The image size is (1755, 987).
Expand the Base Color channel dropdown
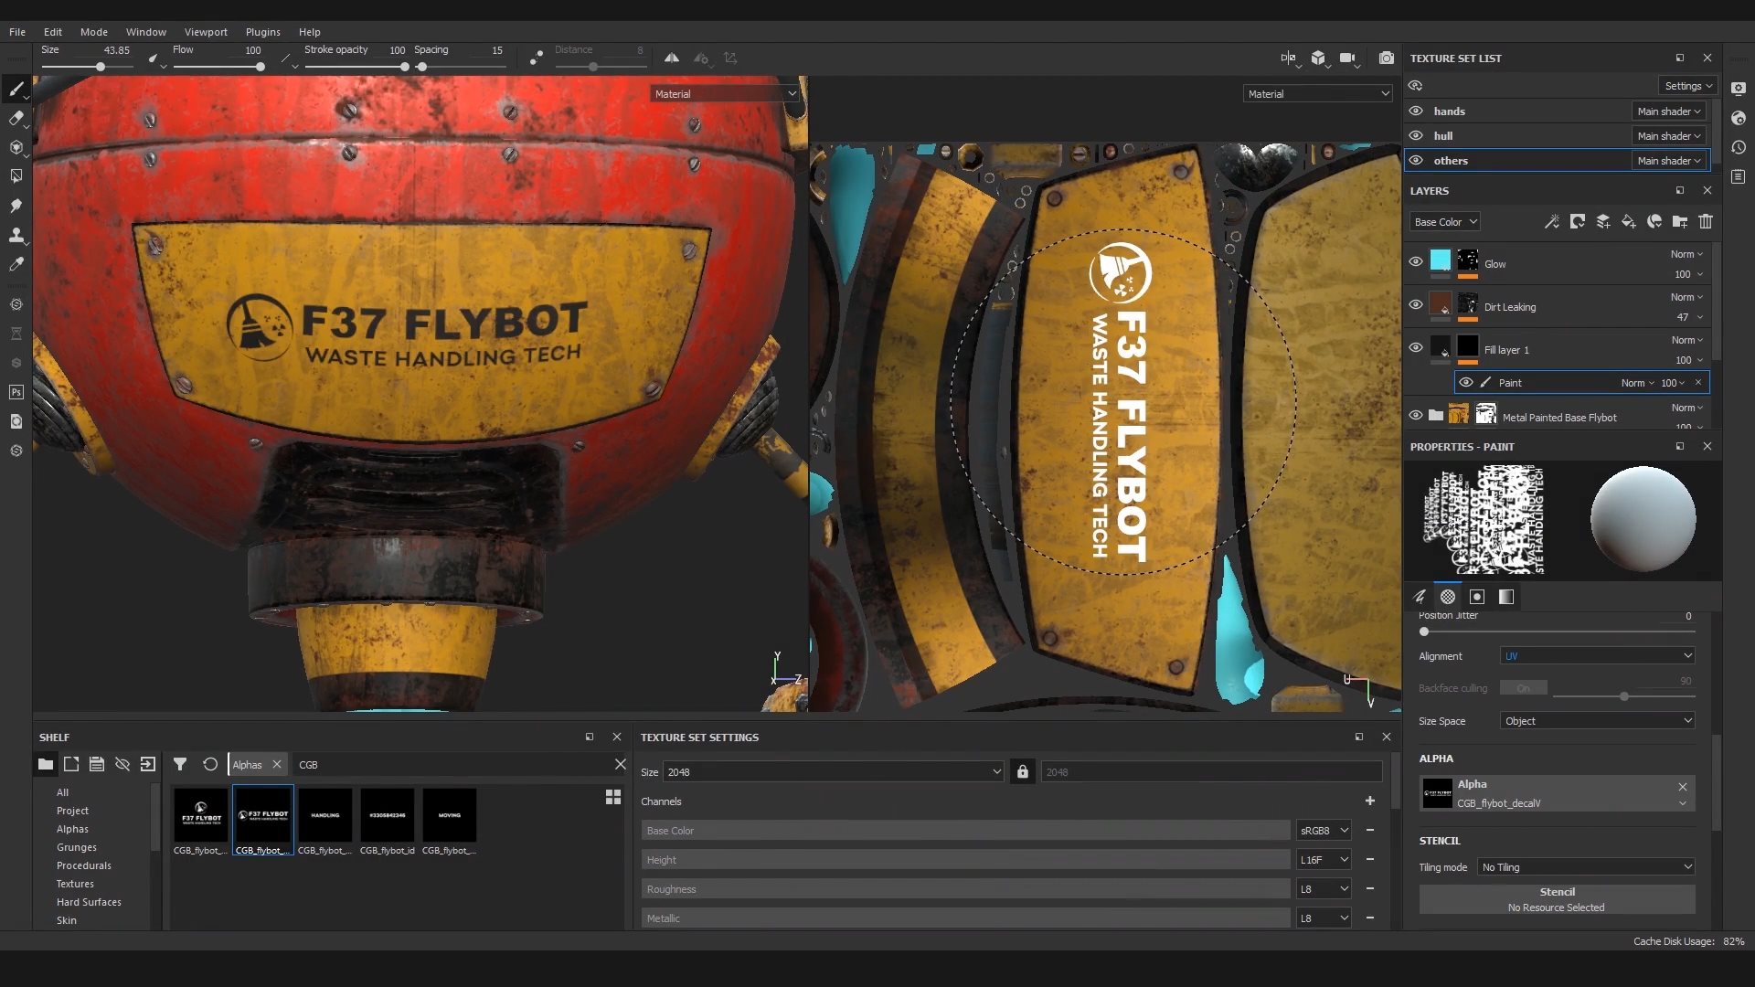pyautogui.click(x=1444, y=221)
